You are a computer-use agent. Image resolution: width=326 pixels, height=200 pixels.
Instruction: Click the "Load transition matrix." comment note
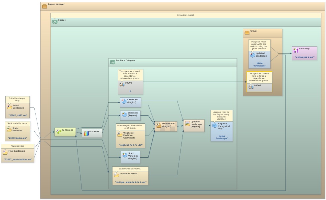(x=130, y=169)
